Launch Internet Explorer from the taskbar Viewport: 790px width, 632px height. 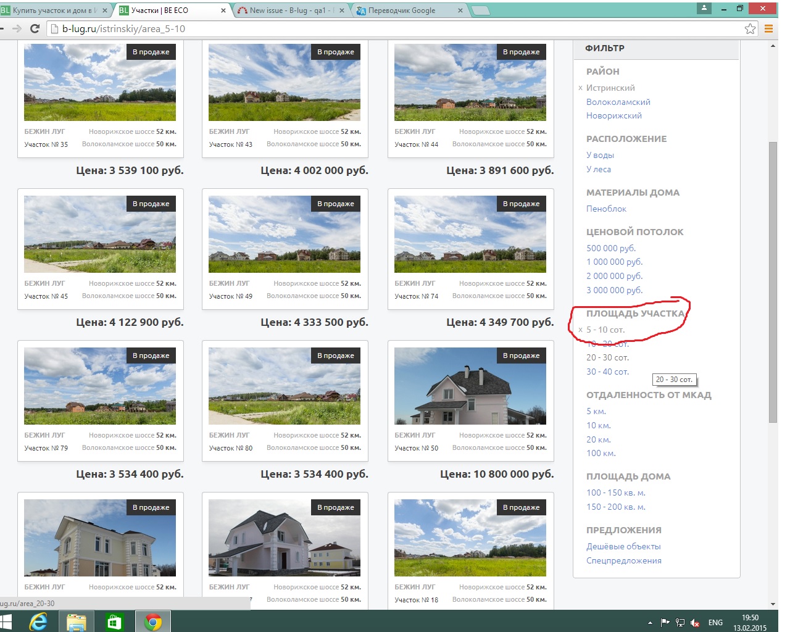38,622
